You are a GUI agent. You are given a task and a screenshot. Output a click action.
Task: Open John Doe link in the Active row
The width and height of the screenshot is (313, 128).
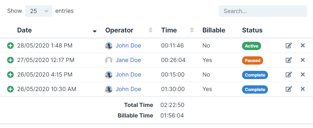[x=128, y=46]
